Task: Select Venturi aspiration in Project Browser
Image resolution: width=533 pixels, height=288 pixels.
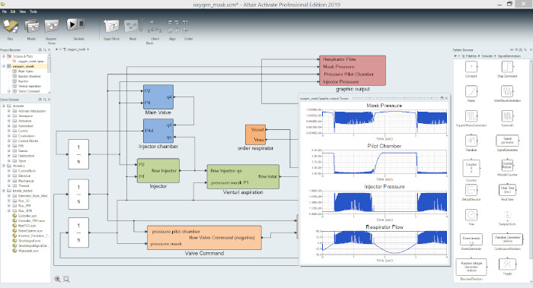Action: point(30,86)
